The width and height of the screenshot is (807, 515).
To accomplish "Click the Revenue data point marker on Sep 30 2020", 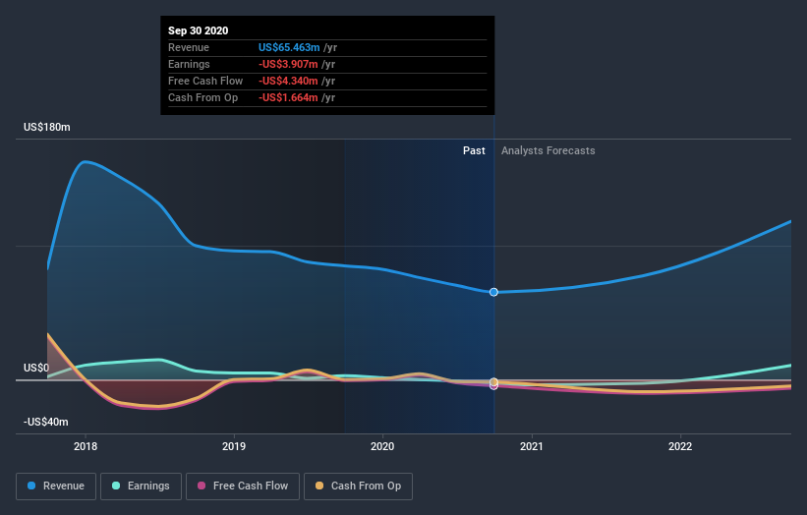I will [x=493, y=292].
